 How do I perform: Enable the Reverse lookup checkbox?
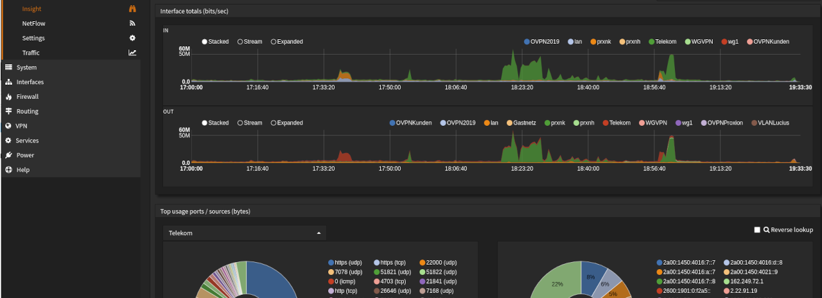click(x=757, y=230)
